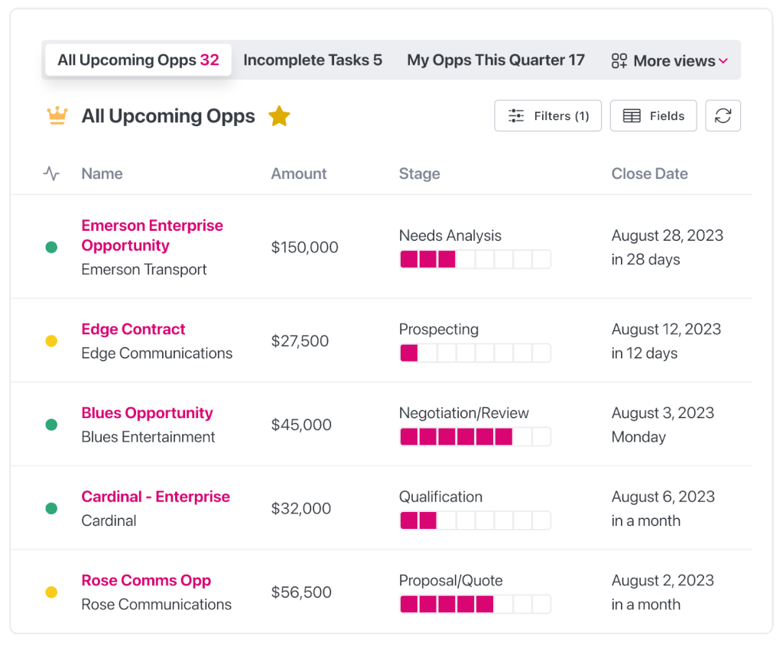Click the green status dot for Cardinal - Enterprise

tap(51, 509)
